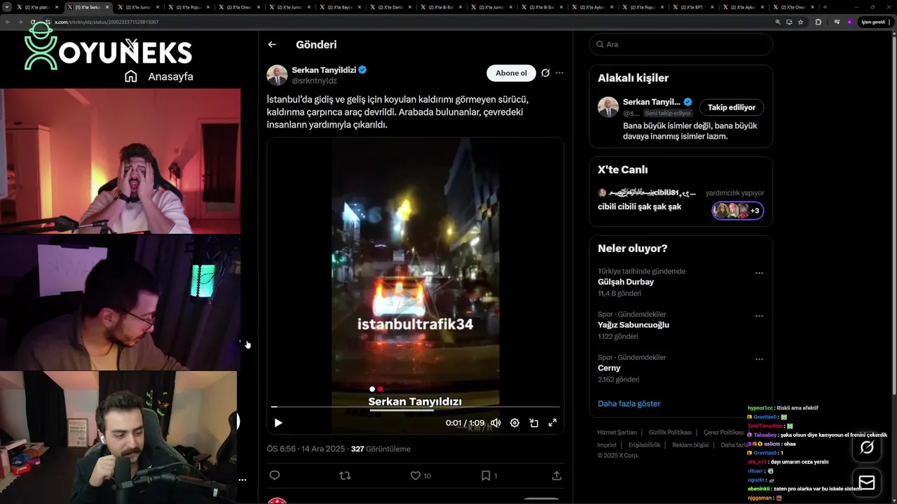
Task: Open picture-in-picture mini player icon
Action: (533, 423)
